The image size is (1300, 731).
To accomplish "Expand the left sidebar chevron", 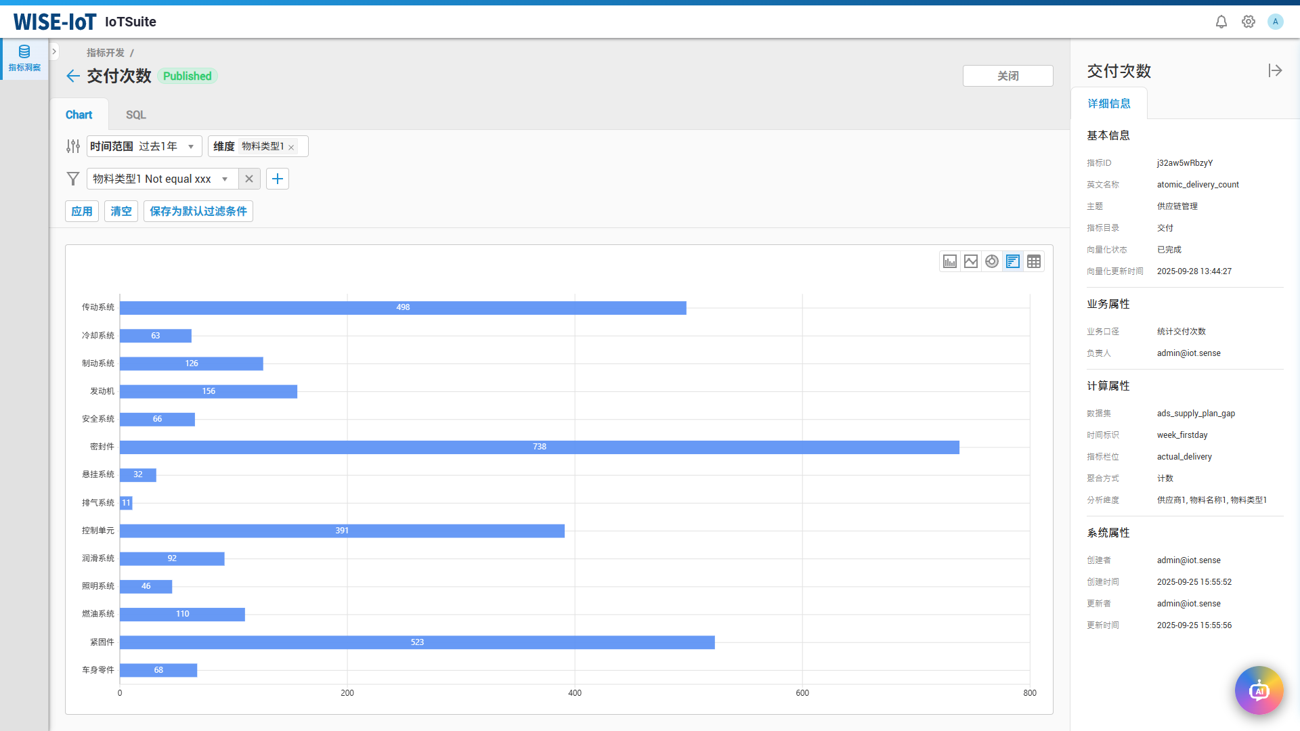I will click(x=54, y=51).
